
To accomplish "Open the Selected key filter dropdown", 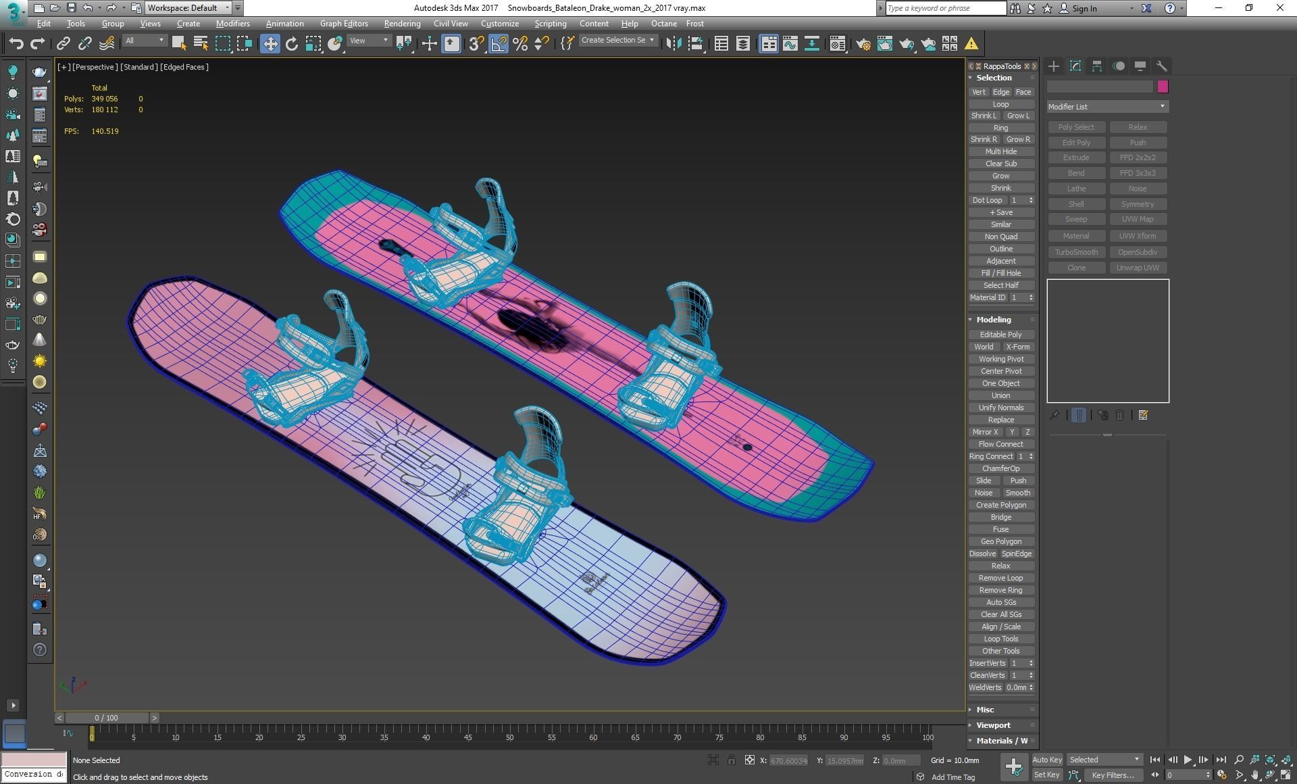I will pos(1104,760).
